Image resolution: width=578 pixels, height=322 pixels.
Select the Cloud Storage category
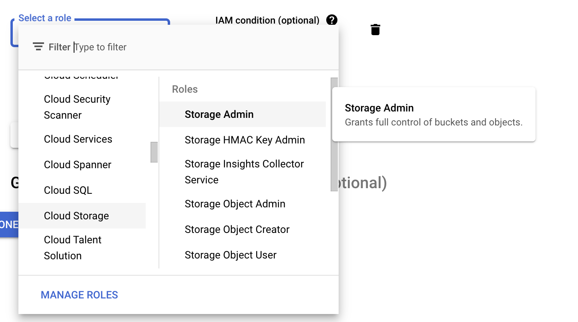pyautogui.click(x=76, y=216)
